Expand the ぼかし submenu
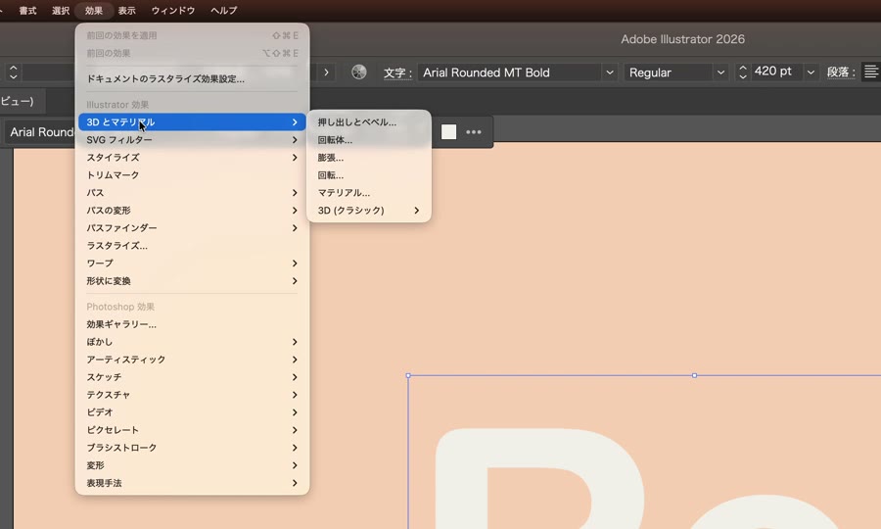Image resolution: width=881 pixels, height=529 pixels. (192, 342)
